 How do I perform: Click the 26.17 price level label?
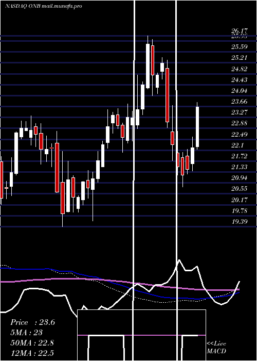(240, 31)
